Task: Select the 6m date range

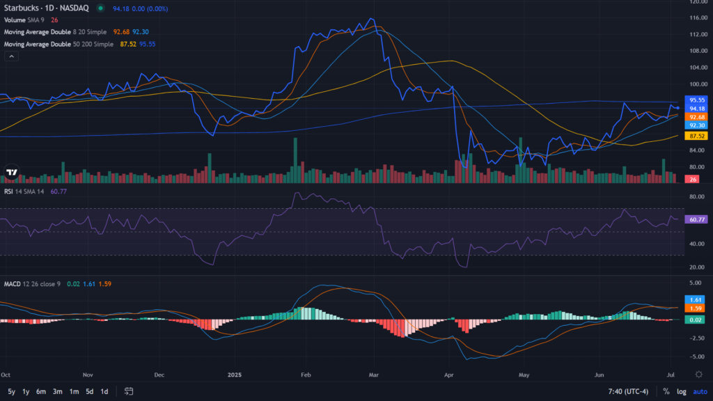Action: [41, 391]
